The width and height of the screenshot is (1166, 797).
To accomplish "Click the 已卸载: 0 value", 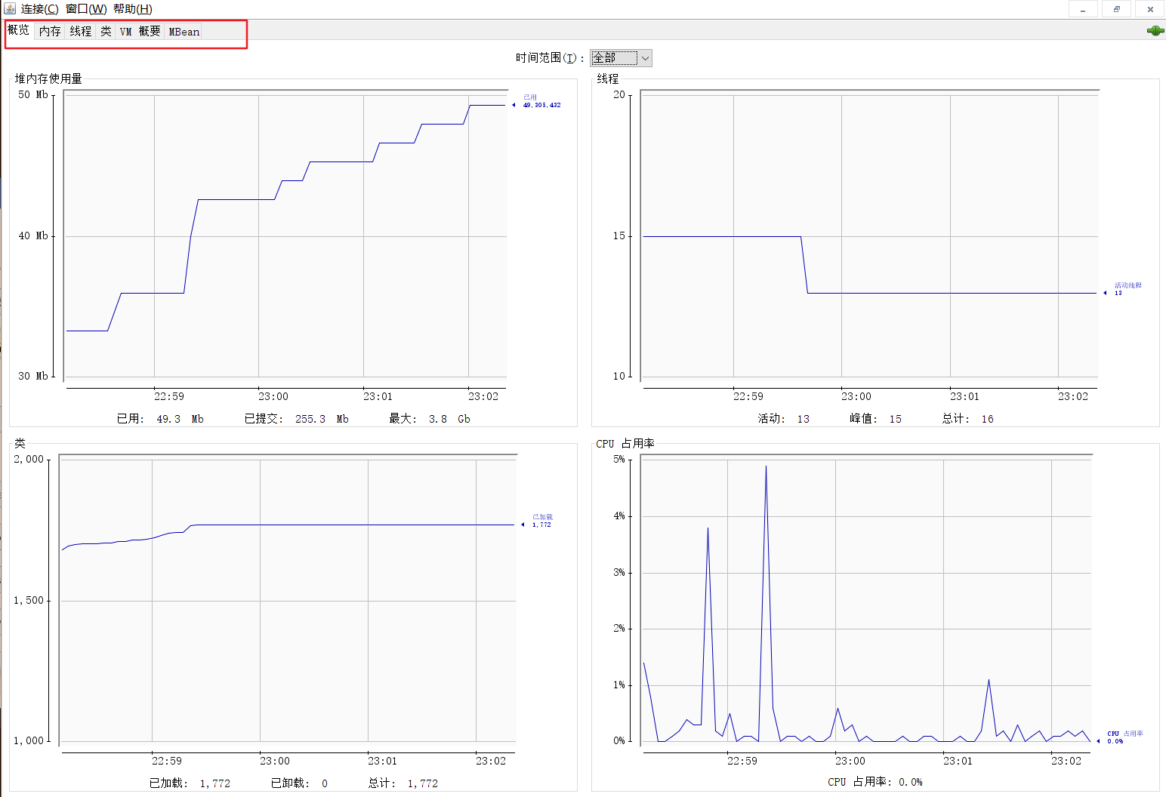I will pyautogui.click(x=299, y=783).
